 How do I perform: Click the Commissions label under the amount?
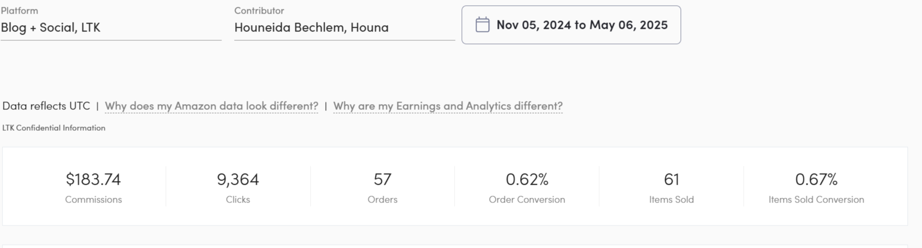point(93,199)
